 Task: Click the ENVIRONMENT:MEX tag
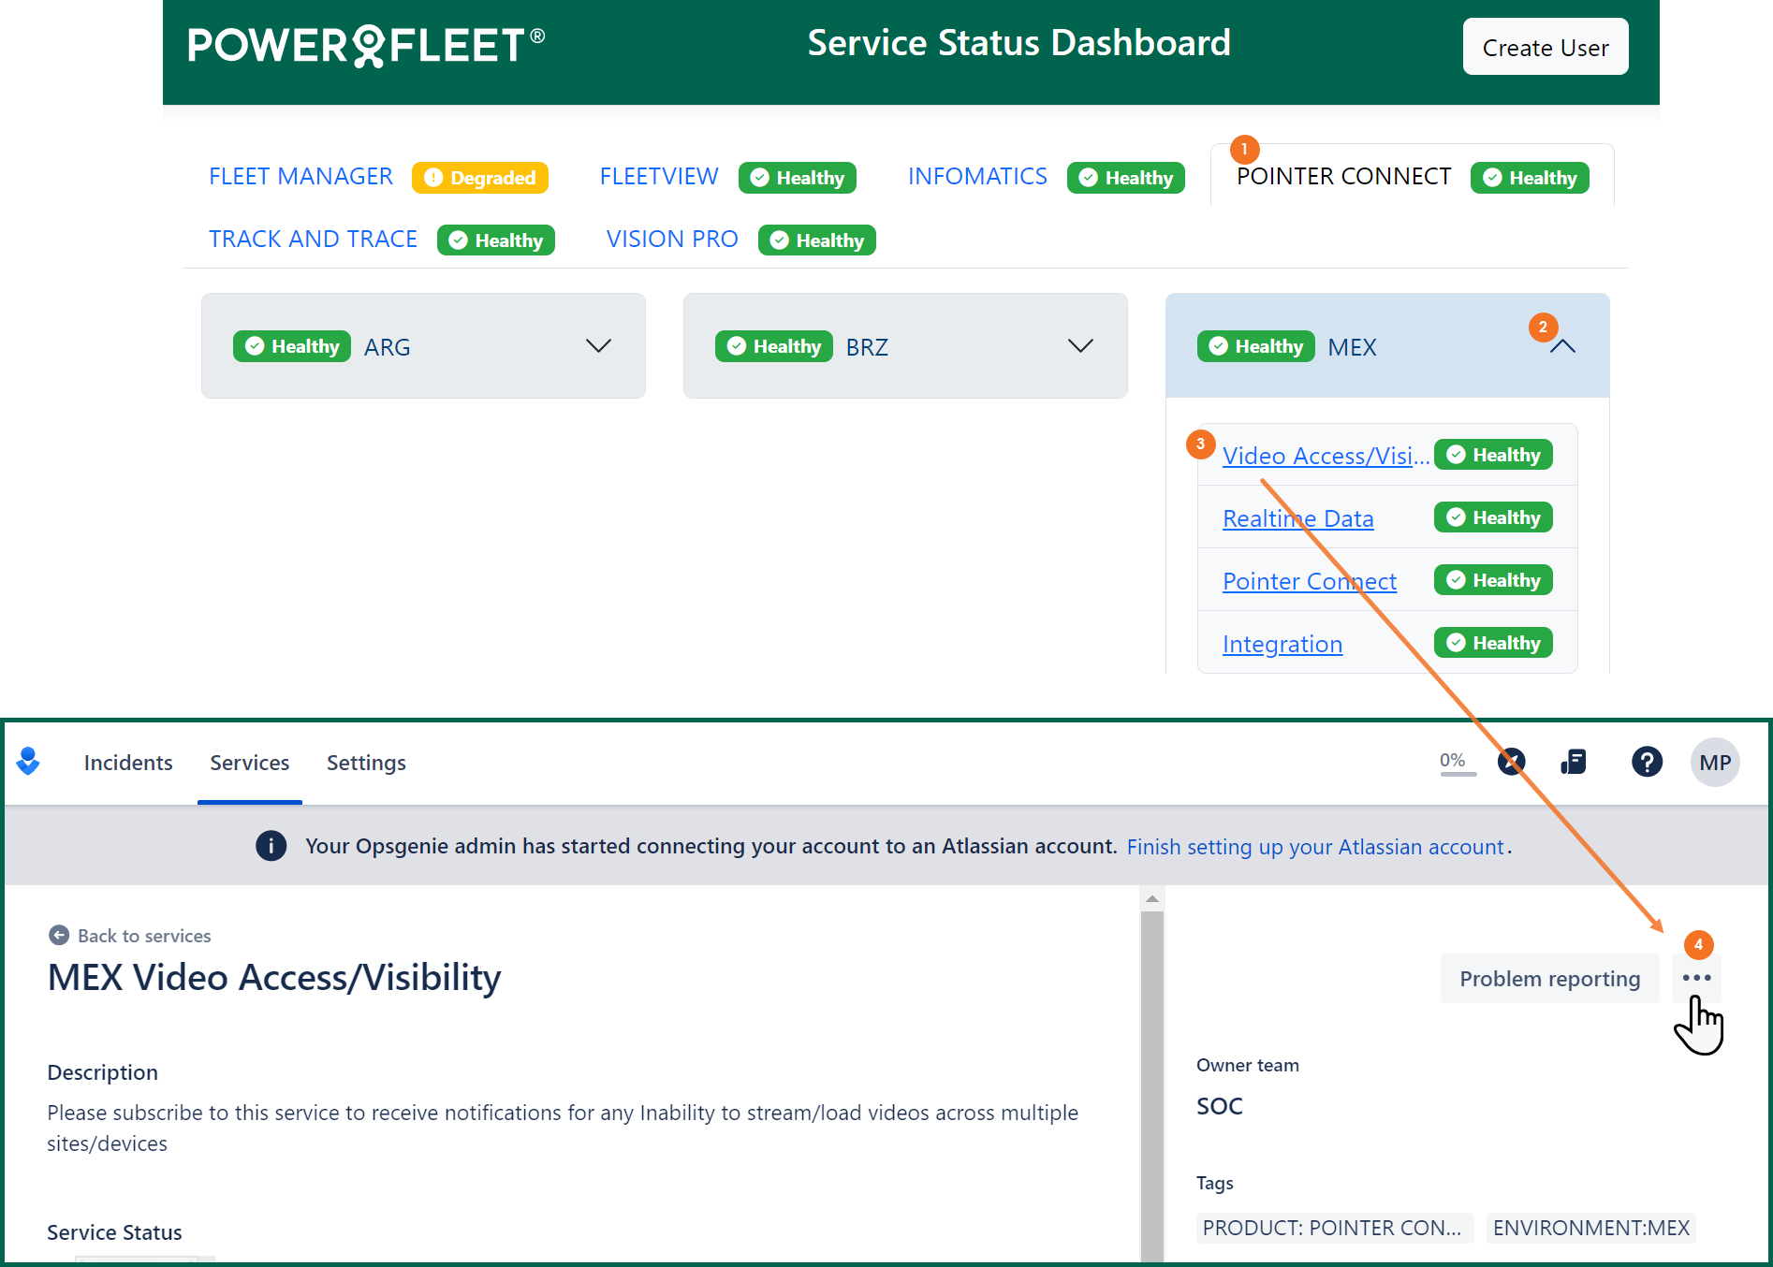(x=1591, y=1228)
